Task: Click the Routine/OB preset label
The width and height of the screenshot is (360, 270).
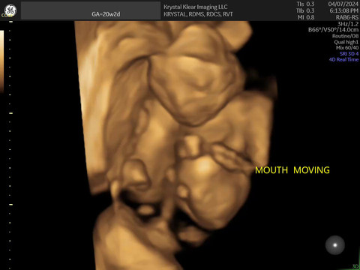Action: [346, 36]
